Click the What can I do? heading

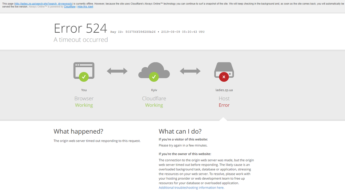(180, 132)
